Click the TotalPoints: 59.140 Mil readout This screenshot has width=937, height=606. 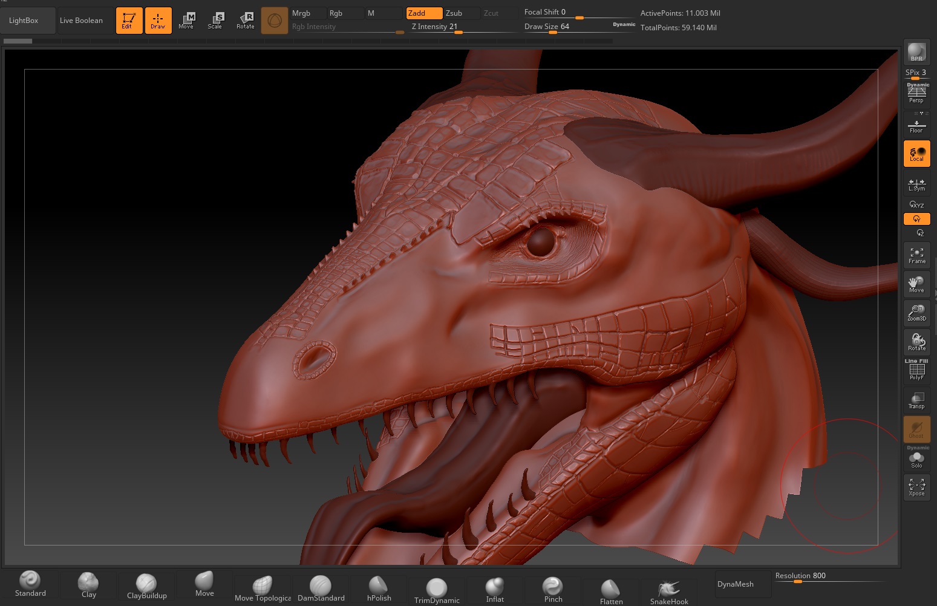678,28
